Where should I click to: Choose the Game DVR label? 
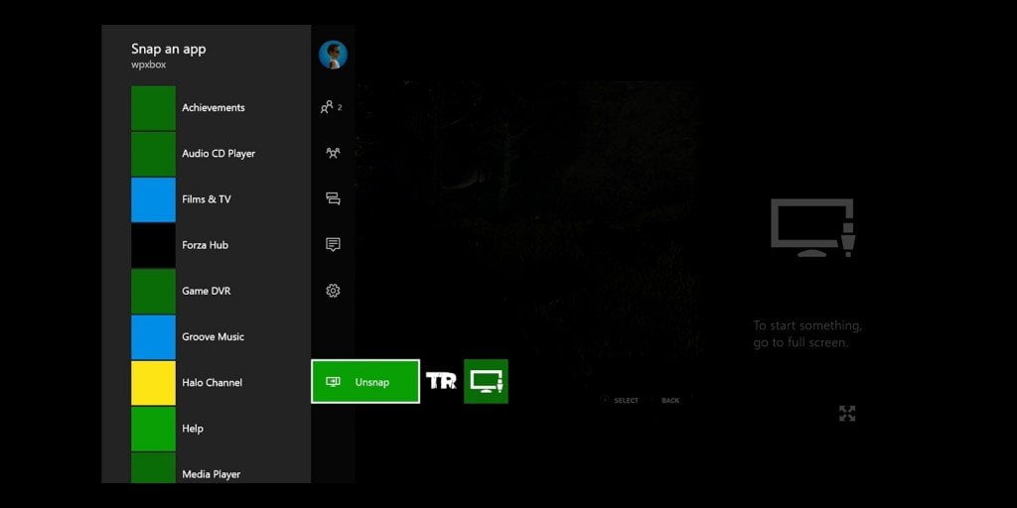pos(207,291)
